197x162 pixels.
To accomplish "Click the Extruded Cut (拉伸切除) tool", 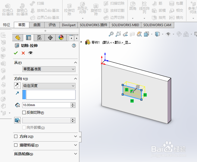I will (69, 10).
